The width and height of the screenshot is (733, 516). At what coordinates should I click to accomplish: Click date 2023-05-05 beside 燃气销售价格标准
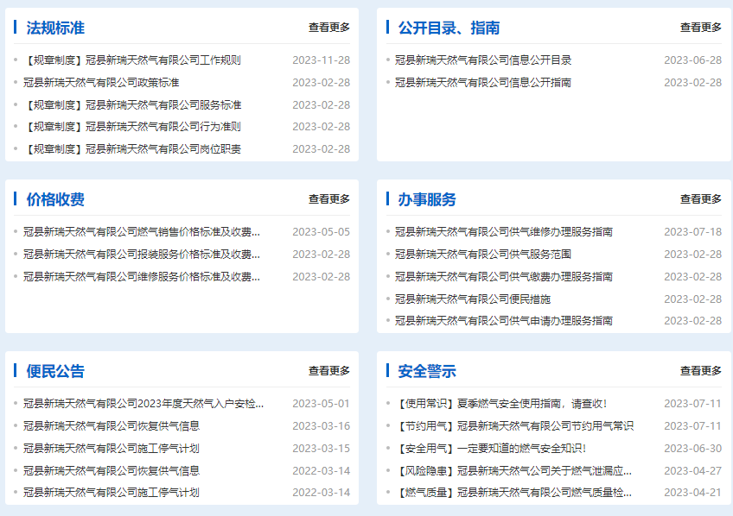(322, 232)
